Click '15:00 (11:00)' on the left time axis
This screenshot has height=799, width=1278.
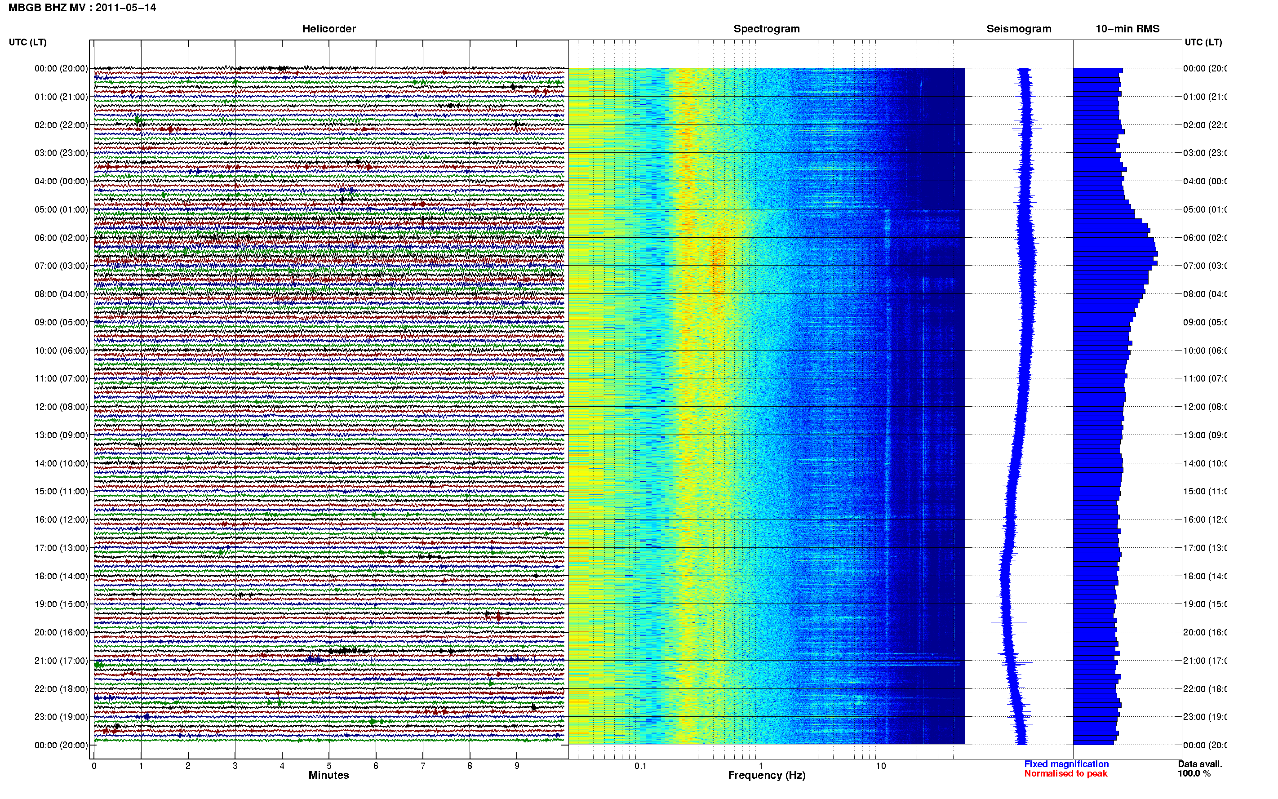click(x=61, y=492)
